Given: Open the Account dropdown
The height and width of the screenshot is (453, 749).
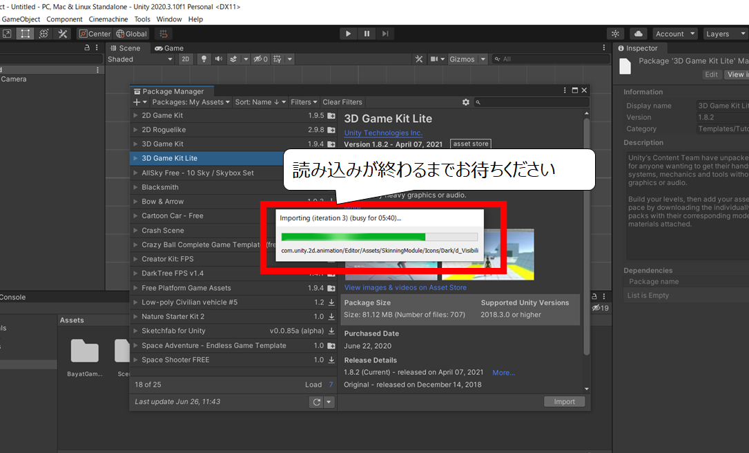Looking at the screenshot, I should tap(675, 34).
